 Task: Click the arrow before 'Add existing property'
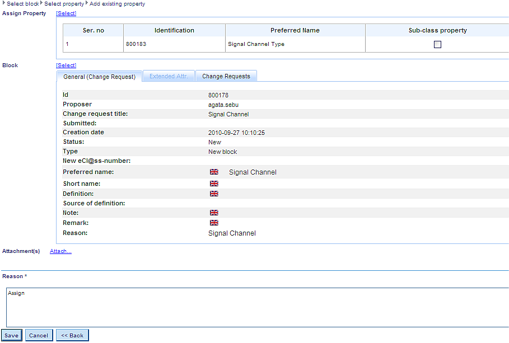click(87, 3)
